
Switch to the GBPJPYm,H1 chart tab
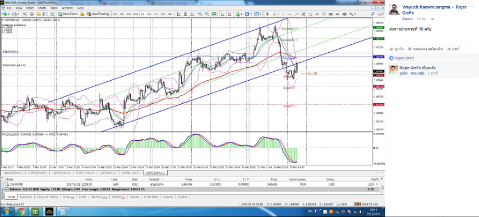(x=108, y=173)
